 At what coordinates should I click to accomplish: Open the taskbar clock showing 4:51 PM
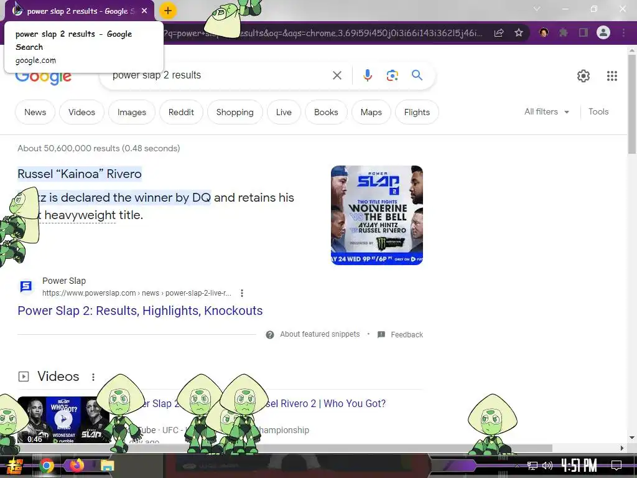point(579,466)
